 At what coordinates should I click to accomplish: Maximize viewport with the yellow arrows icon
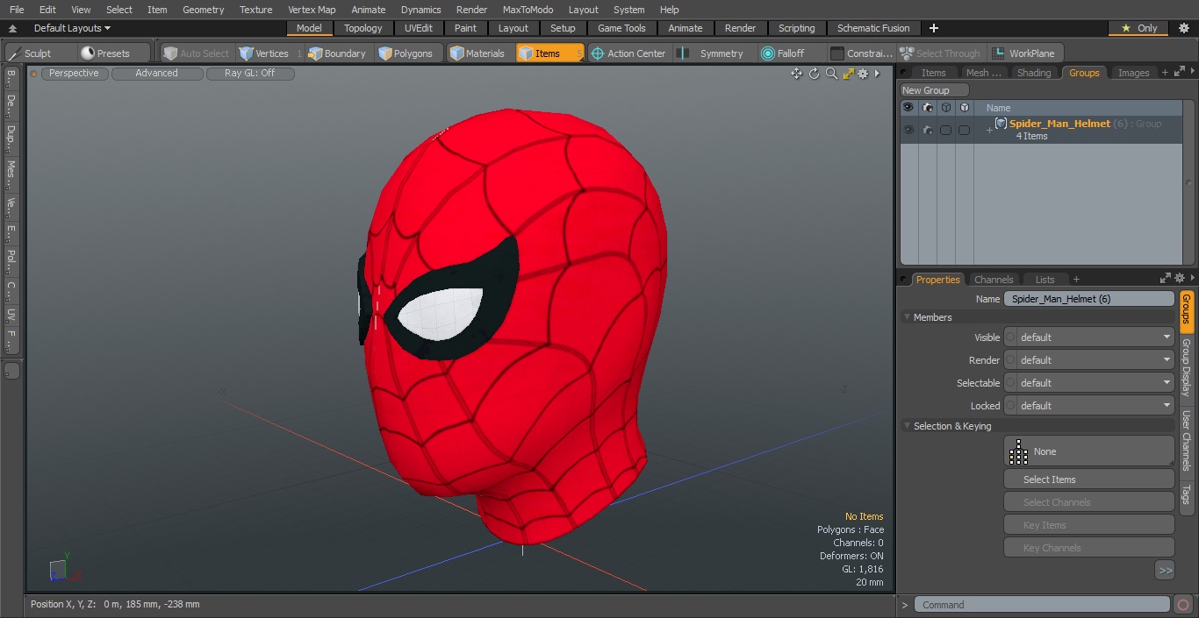point(848,74)
